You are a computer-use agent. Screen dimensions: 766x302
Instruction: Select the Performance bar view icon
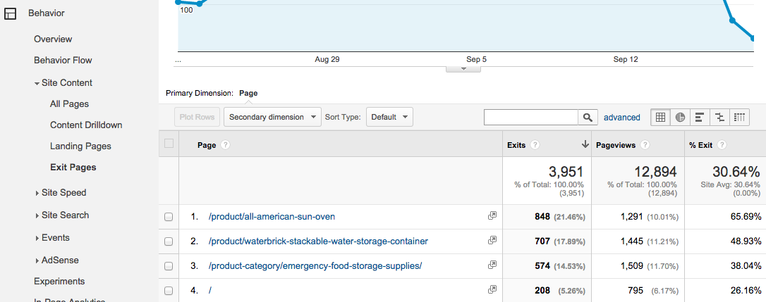click(700, 118)
